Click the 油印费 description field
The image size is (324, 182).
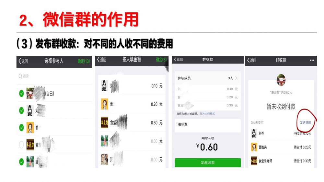tap(208, 125)
